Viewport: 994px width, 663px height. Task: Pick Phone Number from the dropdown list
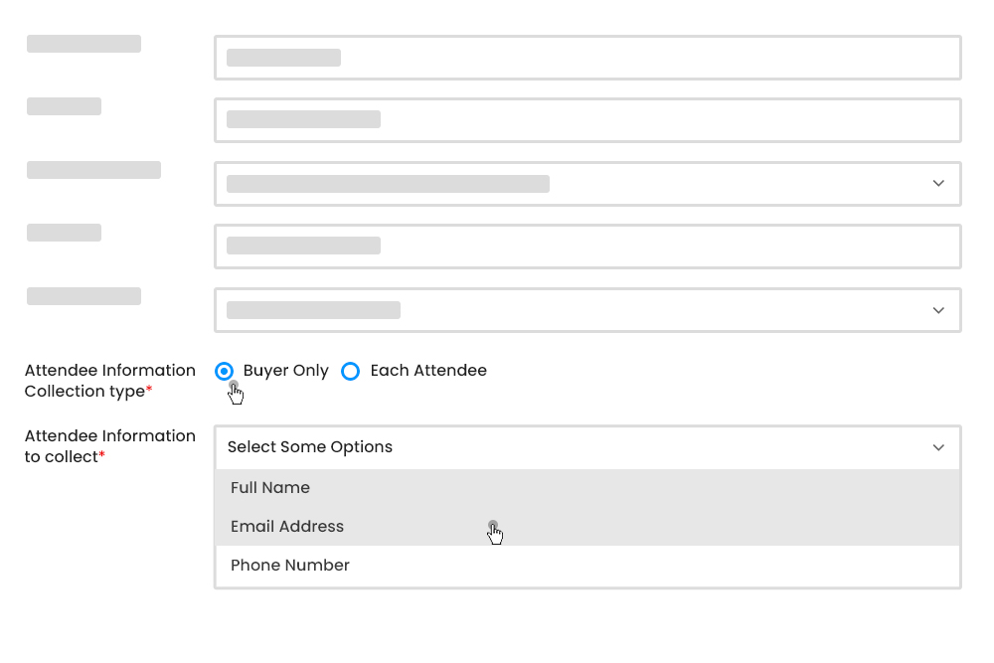click(289, 565)
